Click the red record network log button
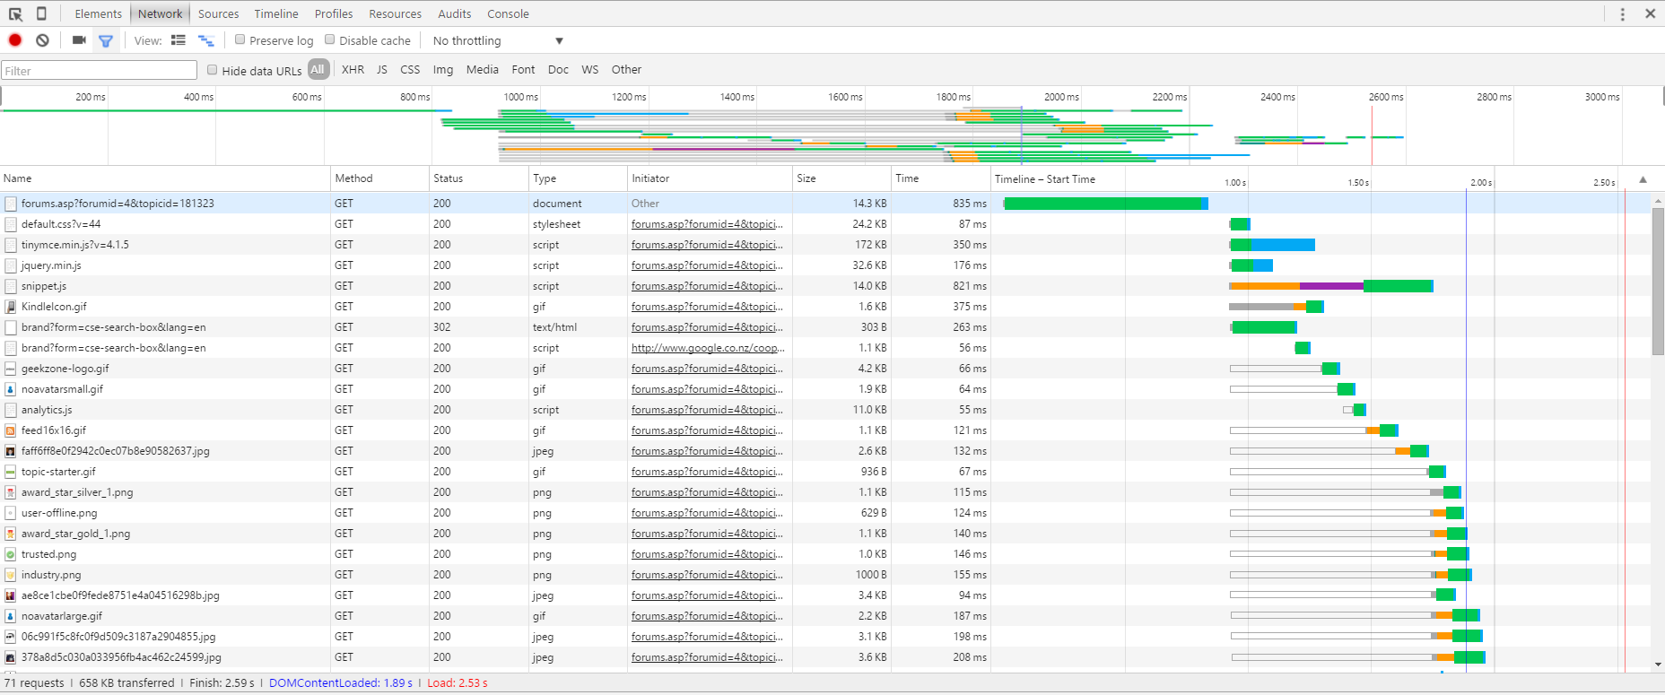 (15, 40)
